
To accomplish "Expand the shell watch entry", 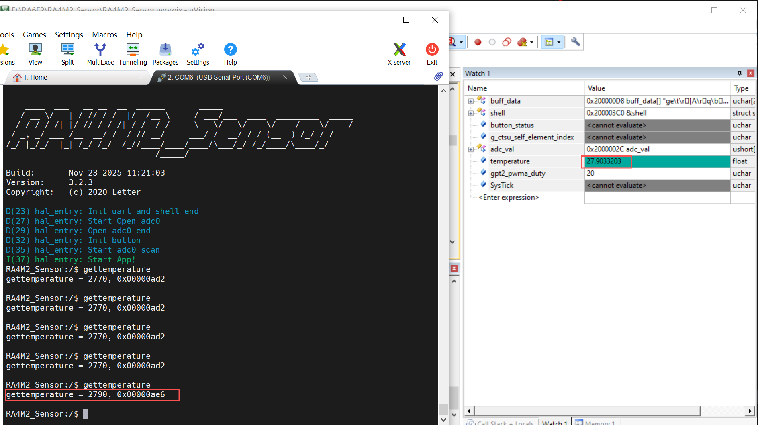I will click(471, 113).
